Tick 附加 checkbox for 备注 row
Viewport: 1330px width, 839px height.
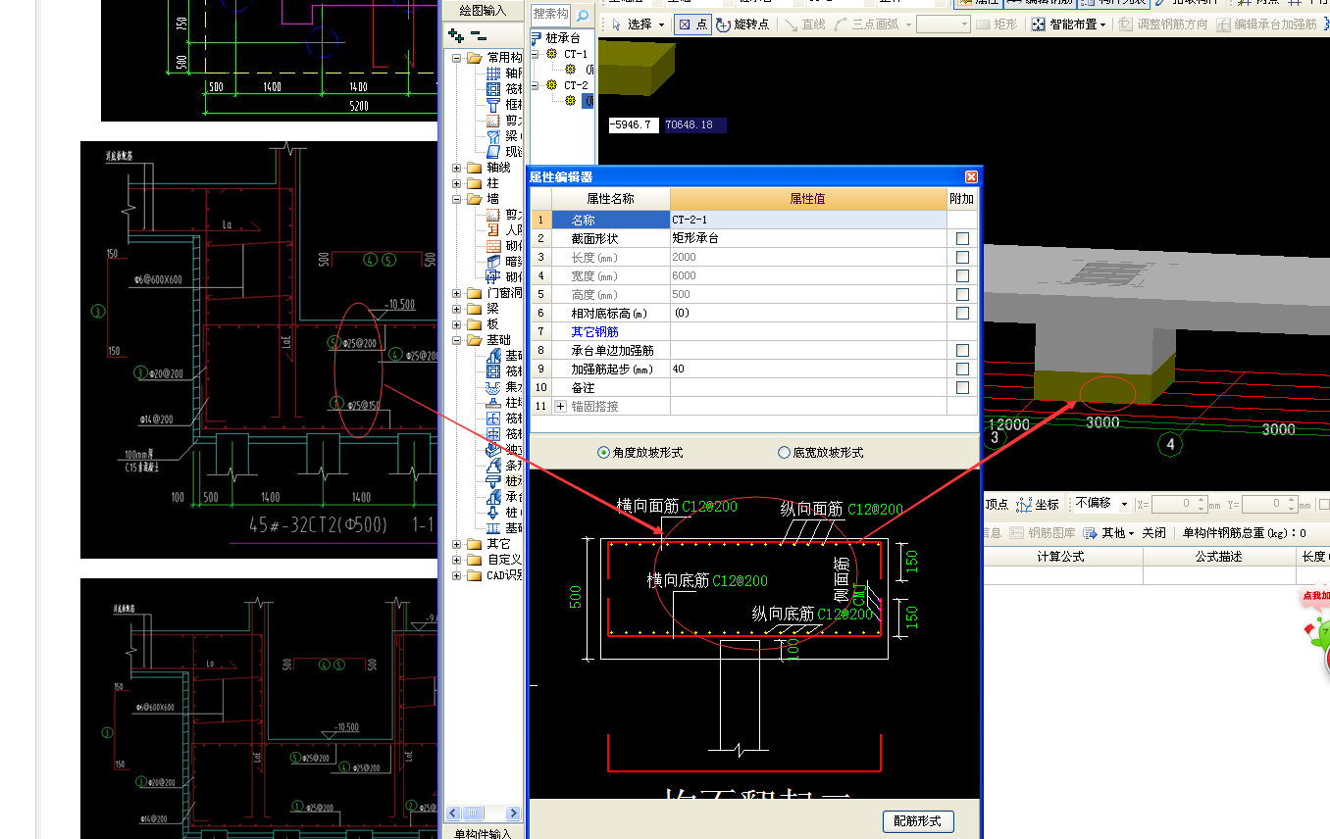(x=962, y=387)
